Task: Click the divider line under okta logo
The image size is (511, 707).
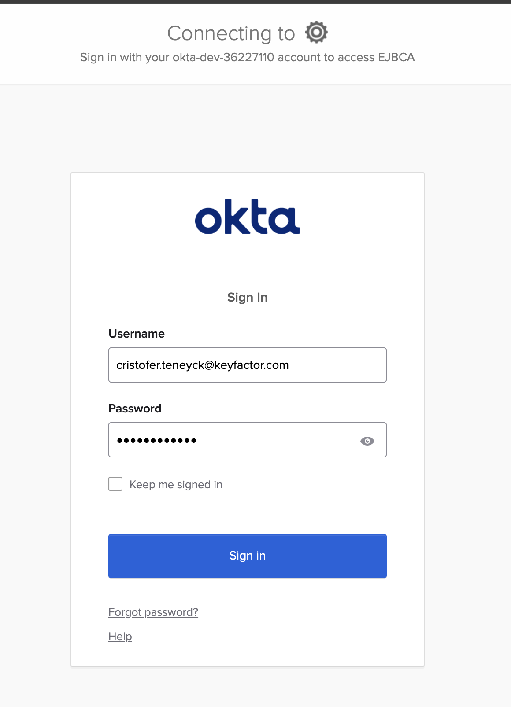Action: tap(247, 261)
